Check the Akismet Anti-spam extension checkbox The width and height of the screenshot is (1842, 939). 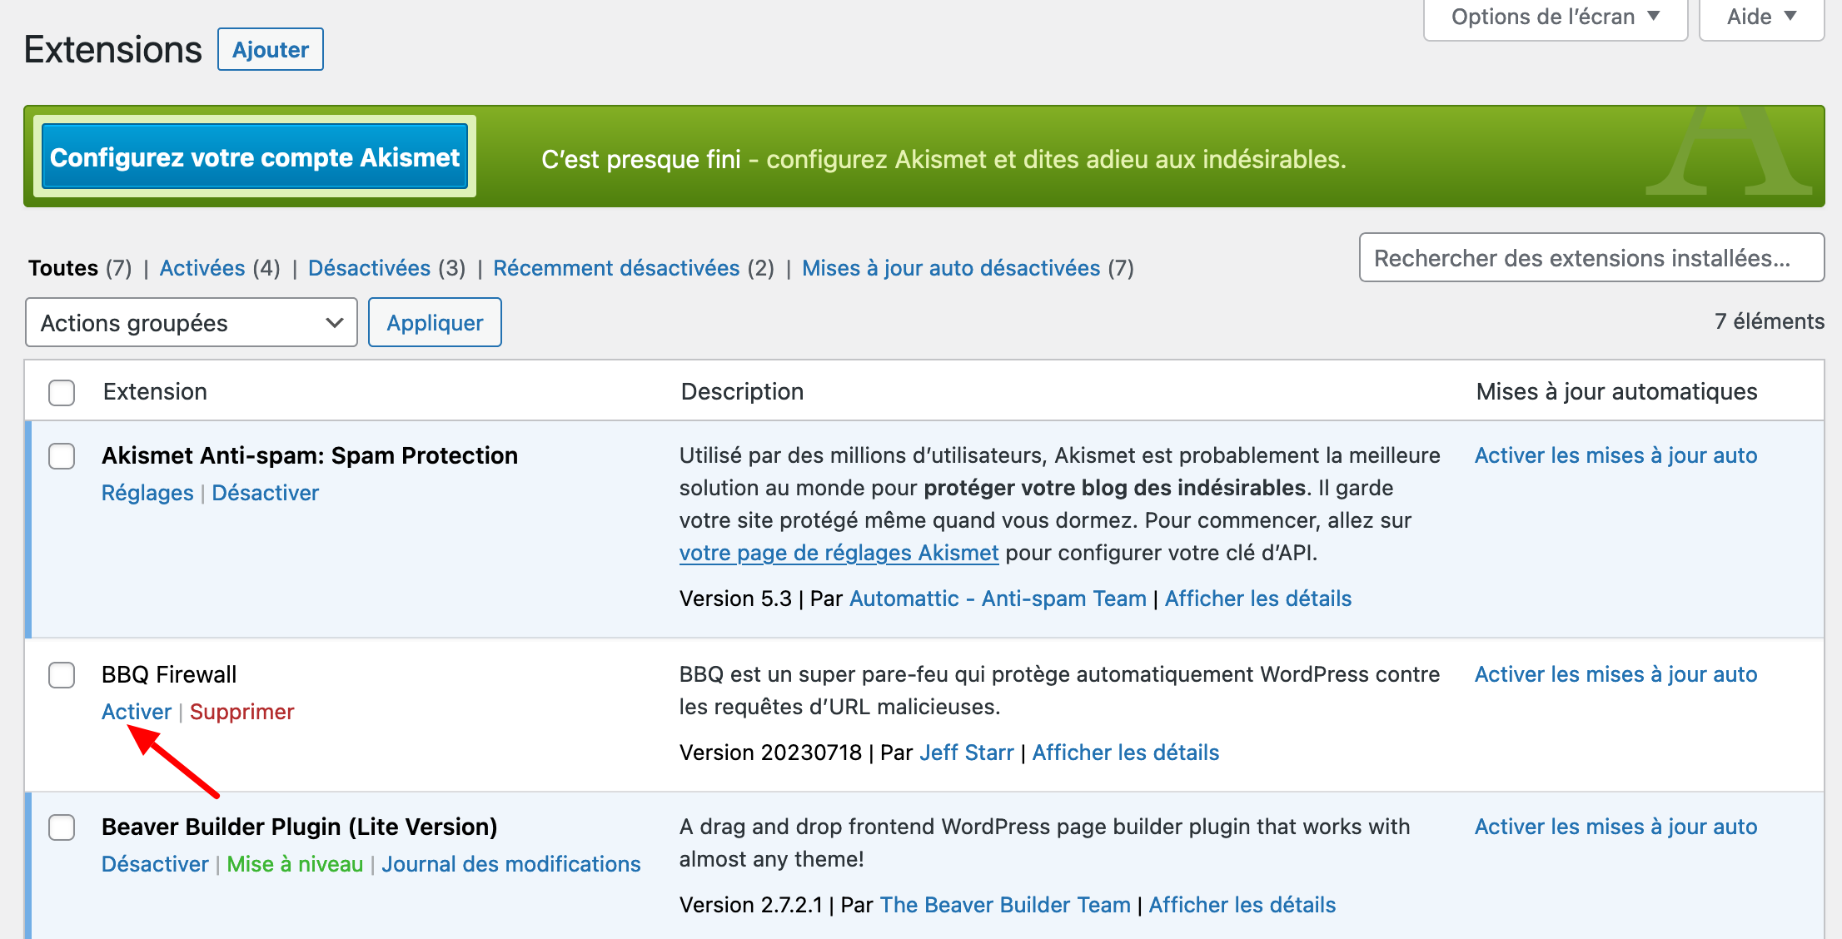pyautogui.click(x=62, y=456)
